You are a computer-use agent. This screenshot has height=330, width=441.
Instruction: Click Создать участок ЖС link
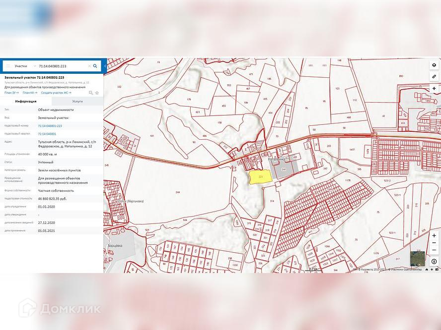pyautogui.click(x=56, y=93)
